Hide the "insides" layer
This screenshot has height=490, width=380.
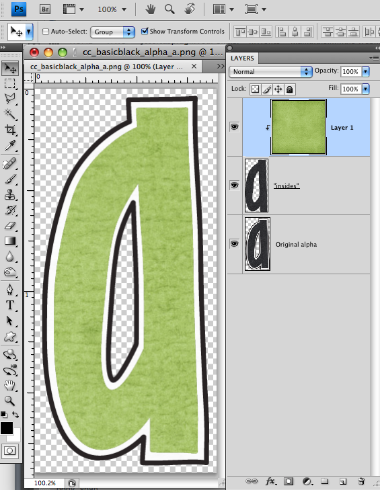(234, 186)
